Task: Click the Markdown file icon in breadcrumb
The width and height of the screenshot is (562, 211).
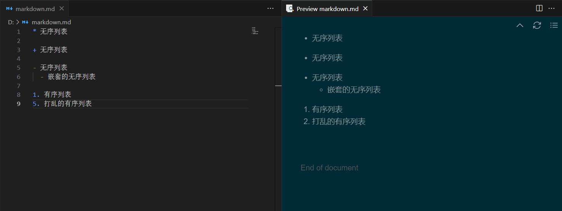Action: click(26, 22)
